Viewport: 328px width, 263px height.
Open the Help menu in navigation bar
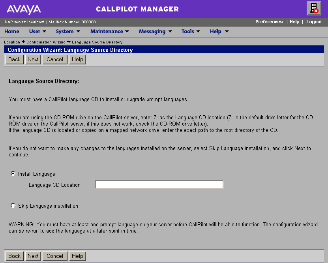(x=216, y=31)
